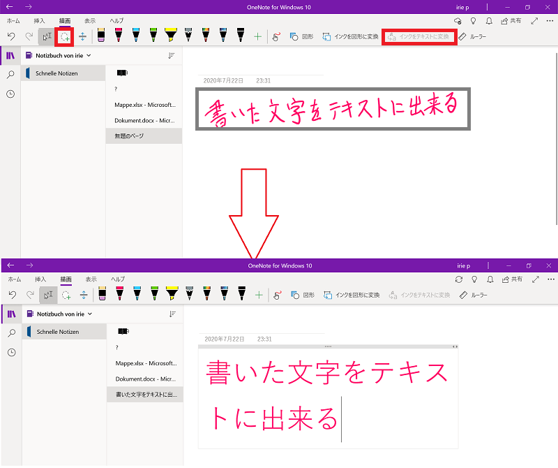Go back using arrow in upper title bar
Image resolution: width=558 pixels, height=468 pixels.
click(10, 7)
